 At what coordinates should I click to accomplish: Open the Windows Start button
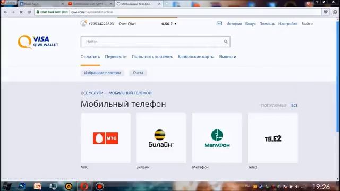coord(7,186)
